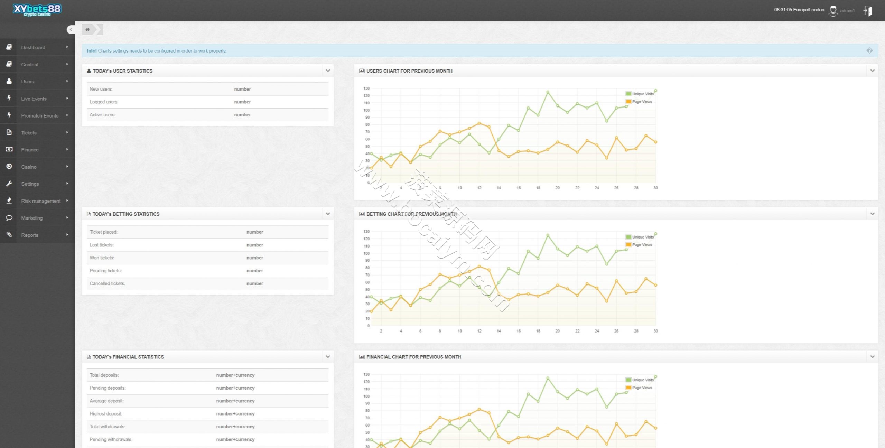Toggle the Page Views series in the betting chart legend
885x448 pixels.
coord(639,245)
